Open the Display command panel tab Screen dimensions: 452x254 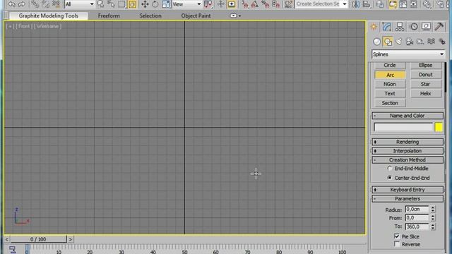(426, 27)
